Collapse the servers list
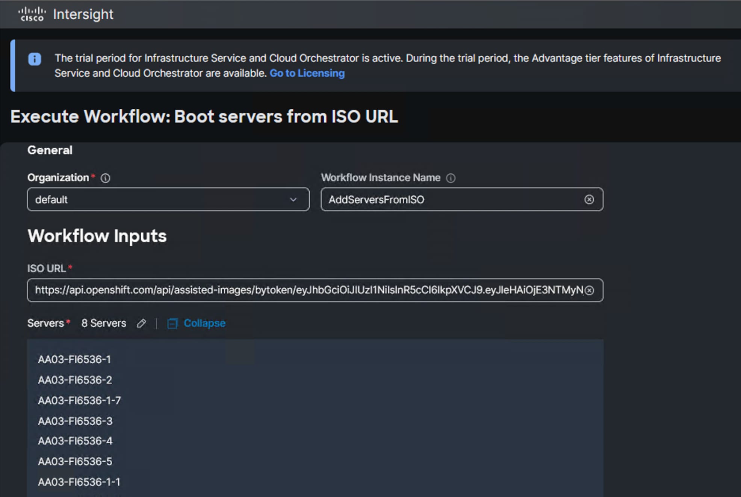 pos(204,323)
